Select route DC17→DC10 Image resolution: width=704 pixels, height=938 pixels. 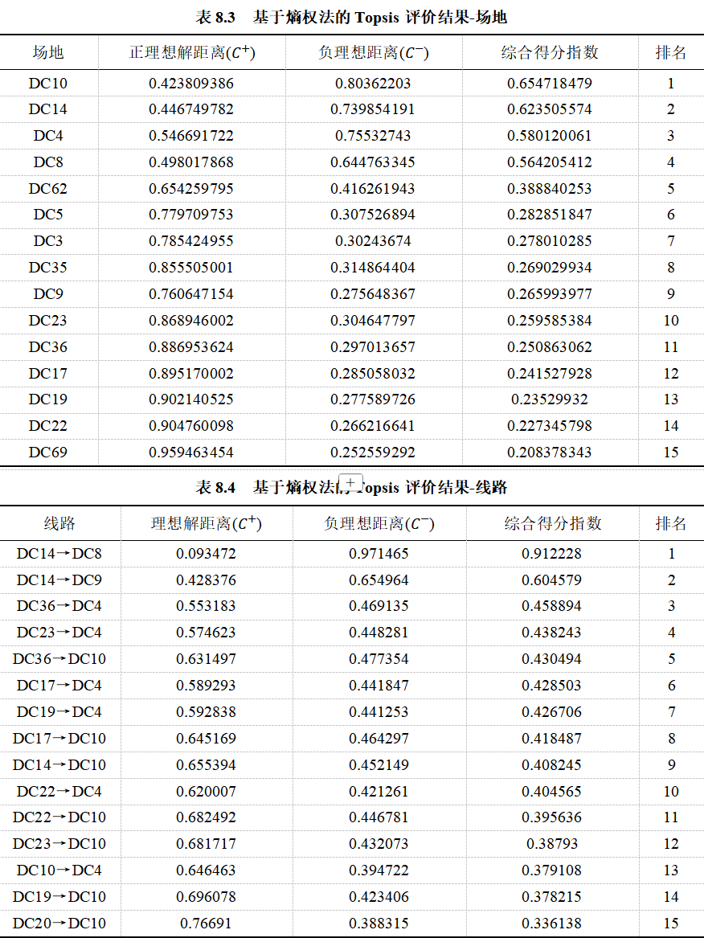59,739
